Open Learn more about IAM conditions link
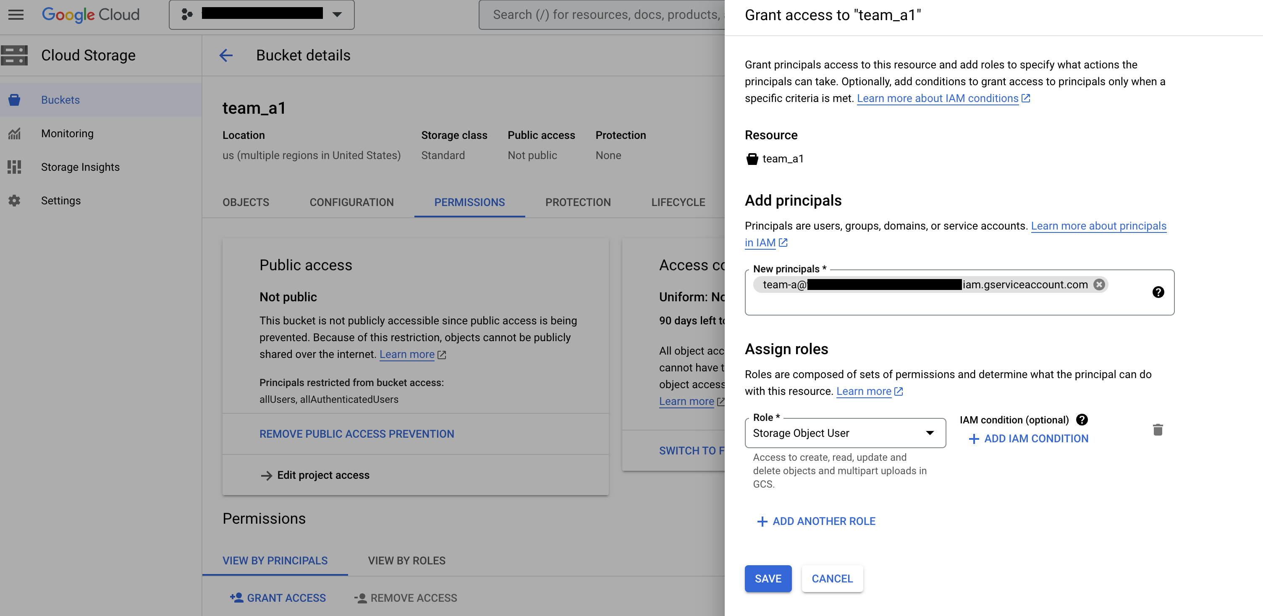Screen dimensions: 1263x616 (938, 99)
